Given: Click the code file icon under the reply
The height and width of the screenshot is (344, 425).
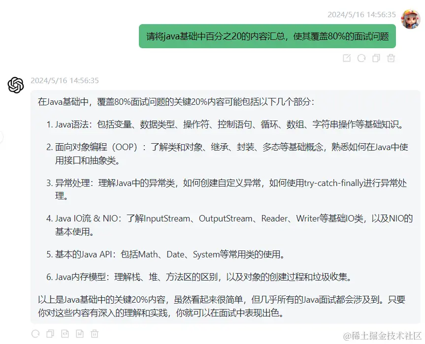Looking at the screenshot, I should 65,334.
